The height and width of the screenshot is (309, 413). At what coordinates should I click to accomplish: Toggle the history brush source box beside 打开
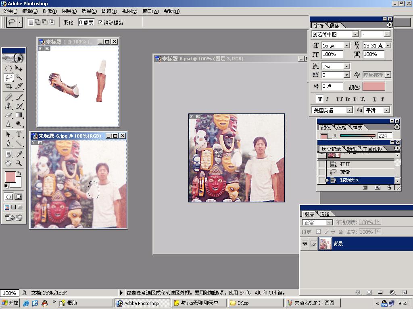322,164
